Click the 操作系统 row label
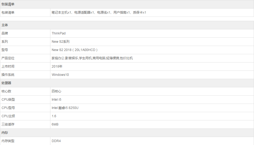254x145 pixels. point(8,75)
